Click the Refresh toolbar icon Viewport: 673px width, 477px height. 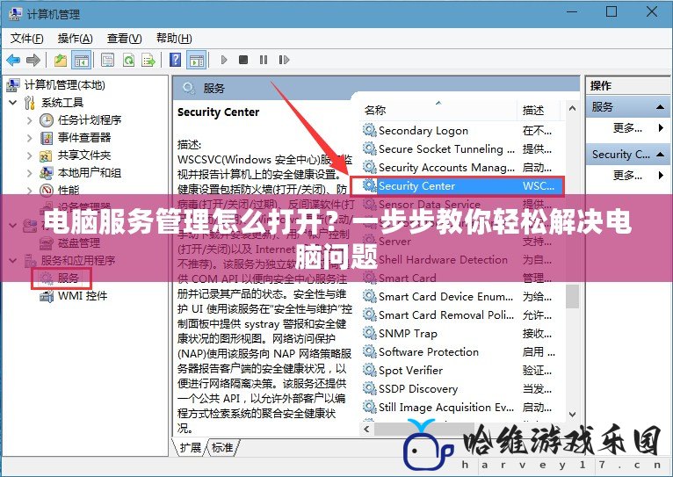pyautogui.click(x=128, y=60)
